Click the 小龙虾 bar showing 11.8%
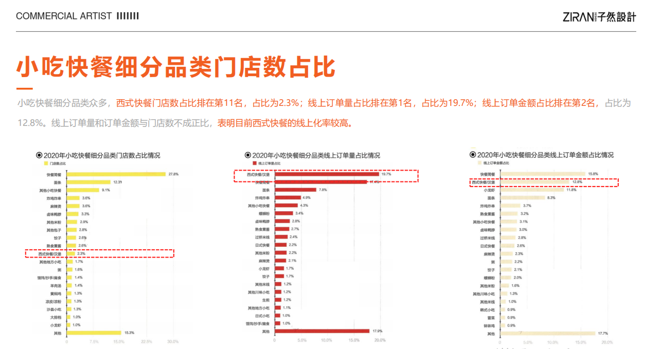The width and height of the screenshot is (645, 349). [533, 190]
